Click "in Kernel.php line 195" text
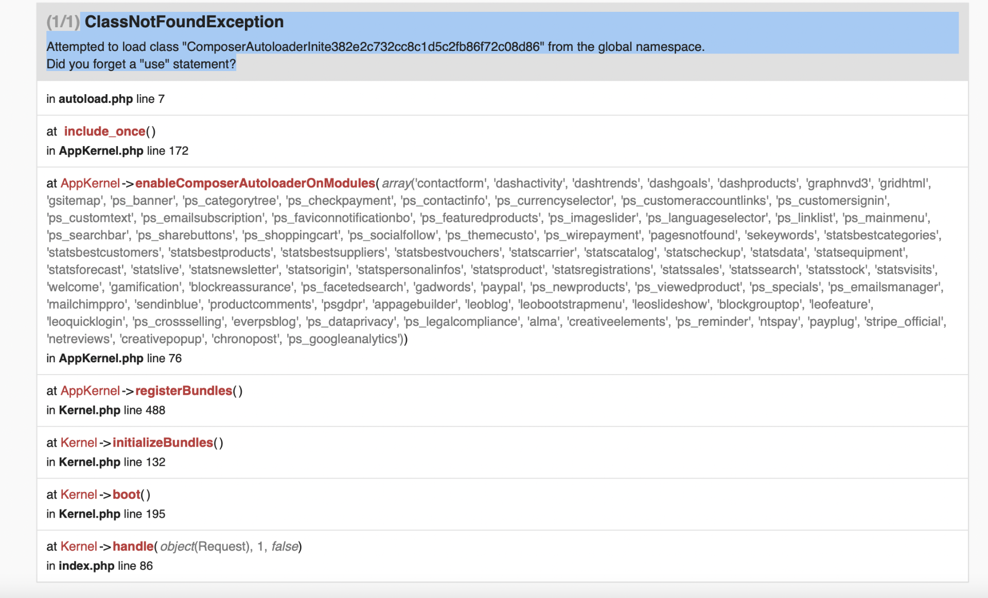Screen dimensions: 988x598 coord(106,514)
